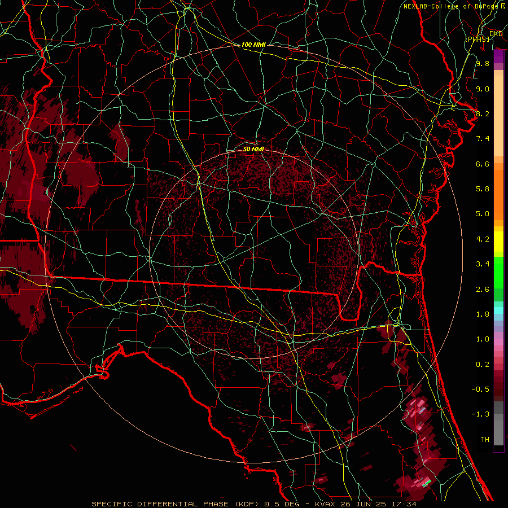
Task: Click the [PHAS] legend heading
Action: click(x=478, y=39)
